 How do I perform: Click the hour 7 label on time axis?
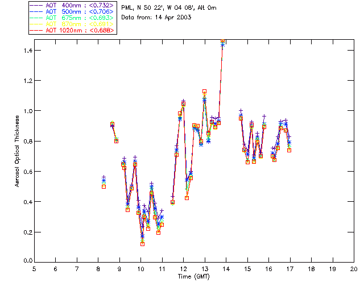77,269
